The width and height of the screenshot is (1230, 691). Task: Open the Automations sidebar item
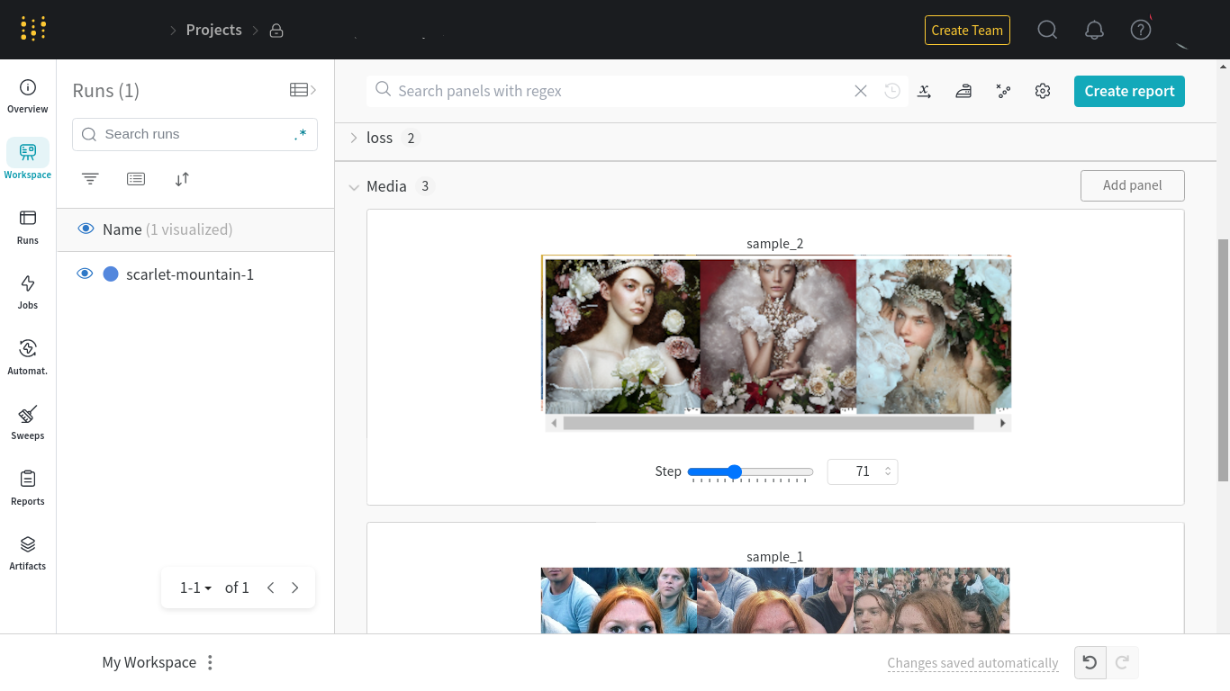[28, 358]
